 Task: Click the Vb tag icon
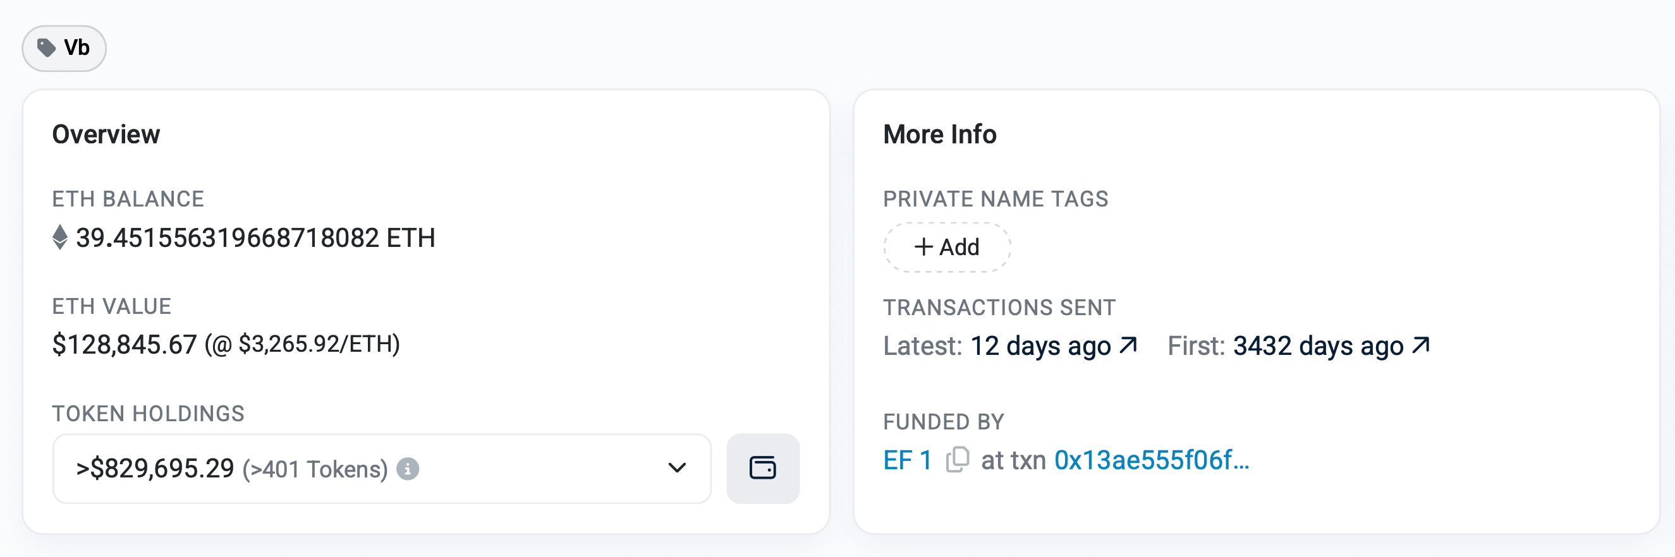tap(46, 47)
